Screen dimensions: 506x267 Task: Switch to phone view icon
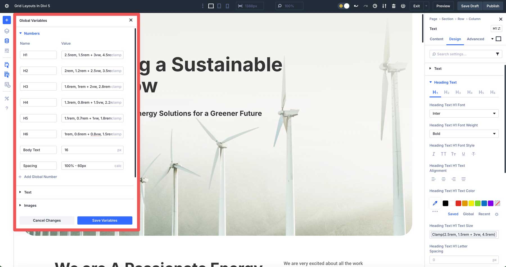coord(227,6)
